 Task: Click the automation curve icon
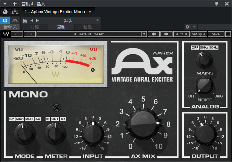(x=15, y=20)
